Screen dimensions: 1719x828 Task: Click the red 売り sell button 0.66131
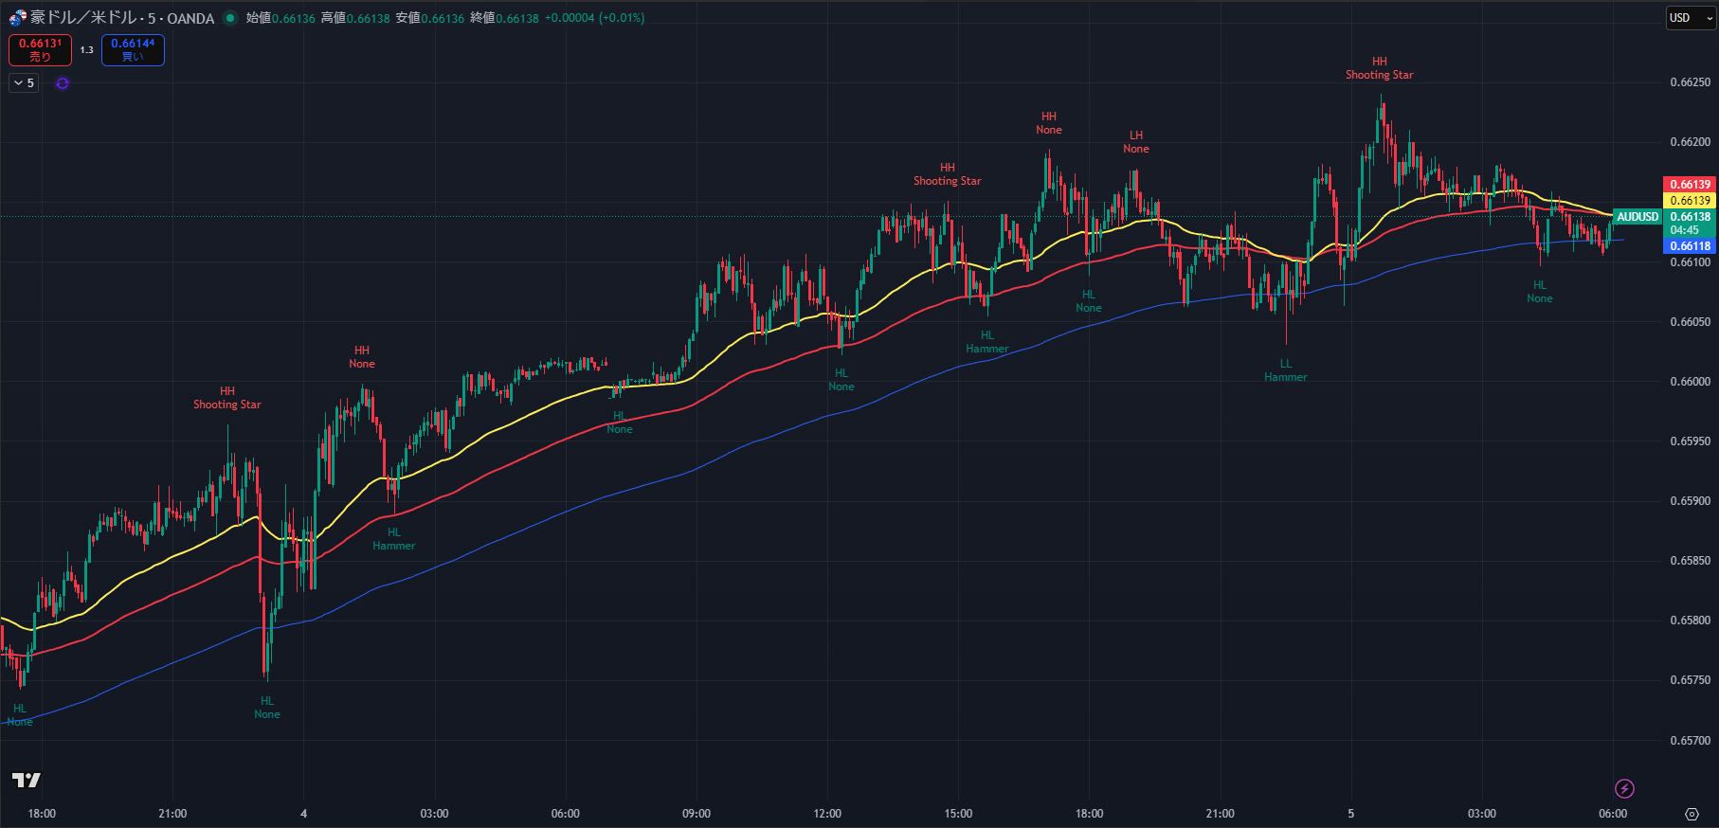pos(40,50)
